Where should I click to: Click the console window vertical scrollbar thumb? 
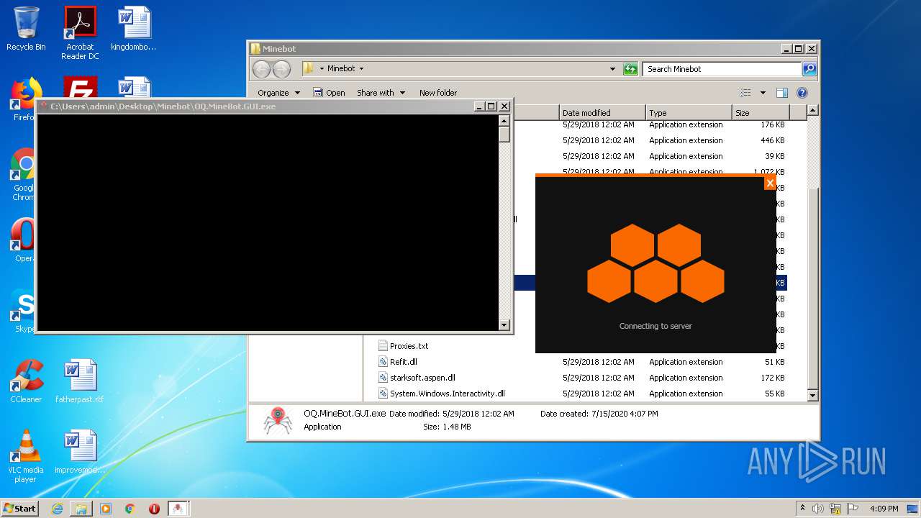point(504,134)
